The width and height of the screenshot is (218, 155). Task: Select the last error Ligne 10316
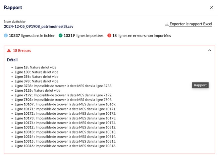tap(65, 146)
